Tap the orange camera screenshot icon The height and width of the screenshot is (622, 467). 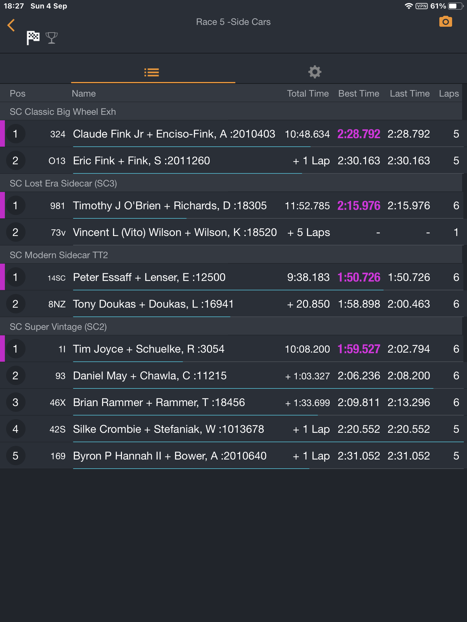(x=445, y=22)
